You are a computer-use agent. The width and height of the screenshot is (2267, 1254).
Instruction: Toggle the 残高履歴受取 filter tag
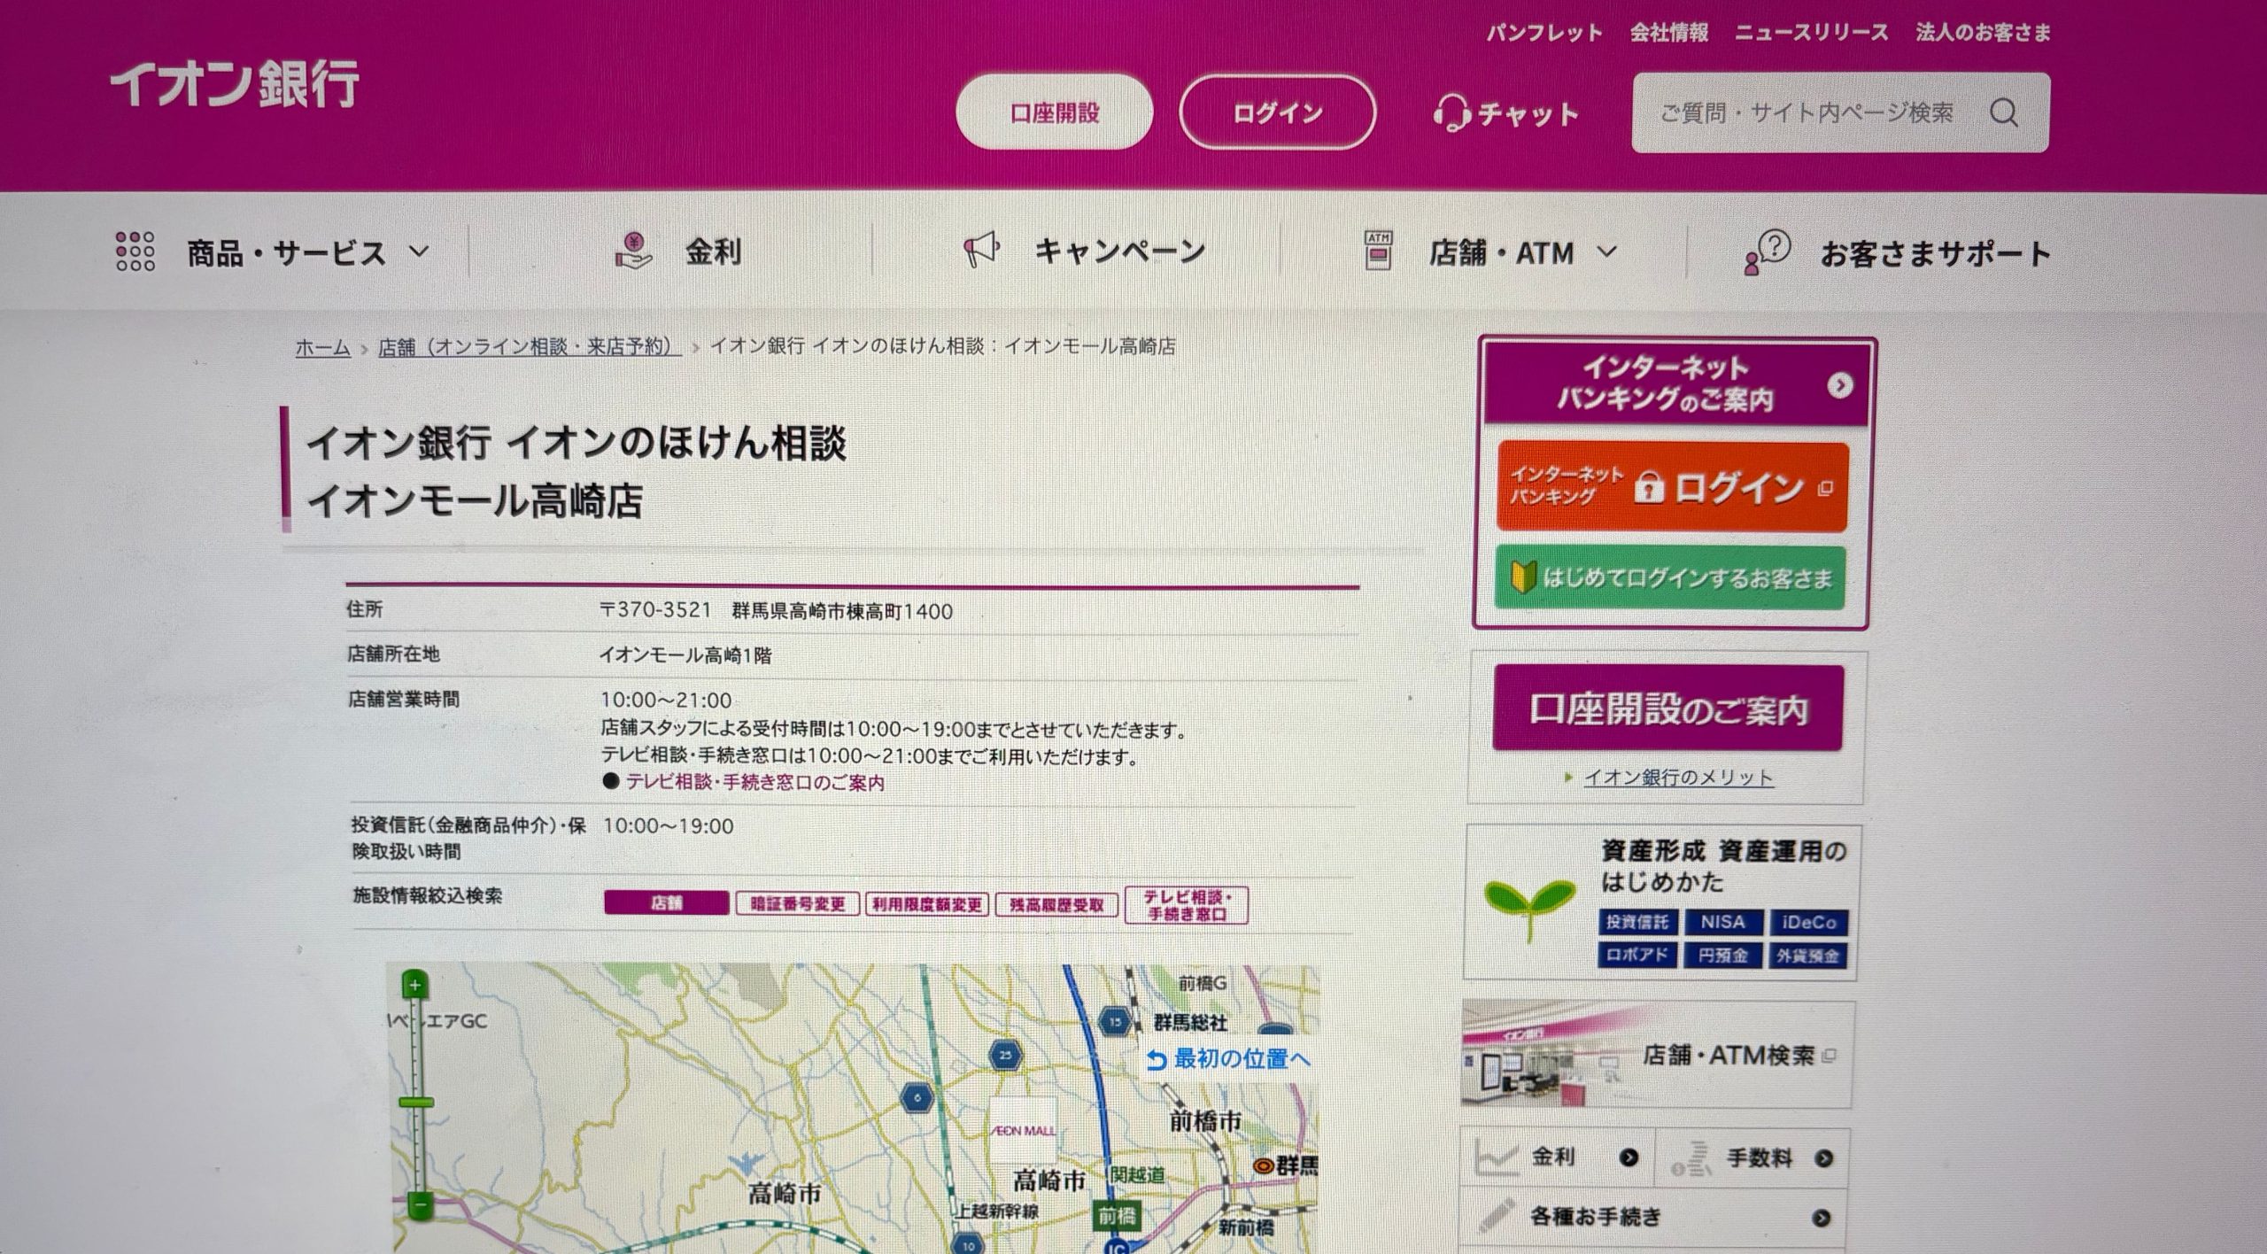tap(1056, 905)
